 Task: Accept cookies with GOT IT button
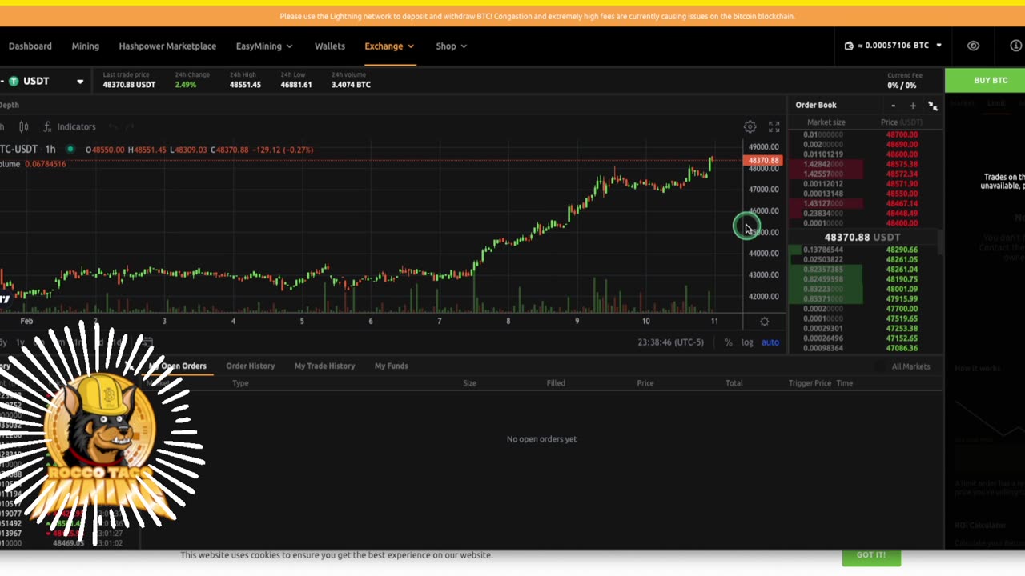coord(871,555)
